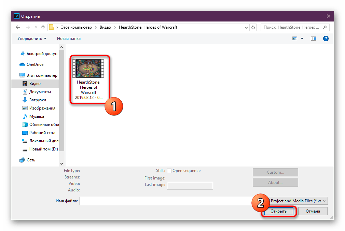Click the 'Custom...' button
This screenshot has width=345, height=231.
point(275,172)
